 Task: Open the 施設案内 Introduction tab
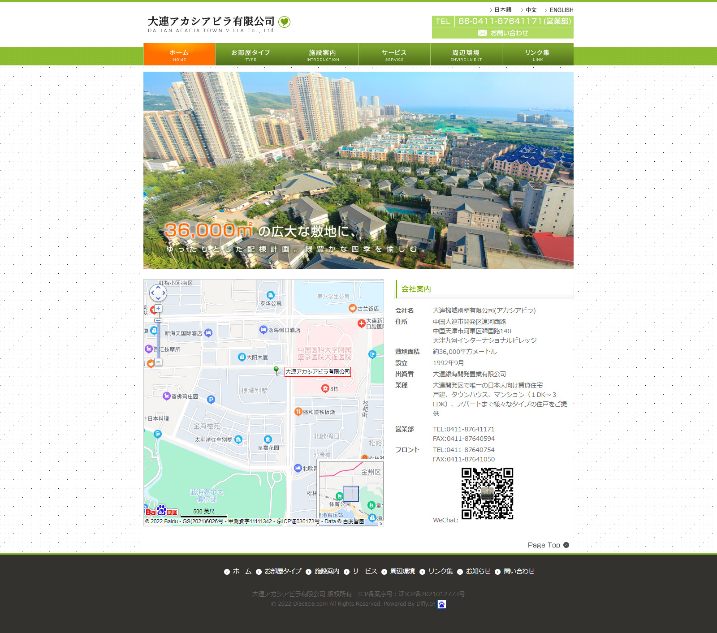(323, 55)
